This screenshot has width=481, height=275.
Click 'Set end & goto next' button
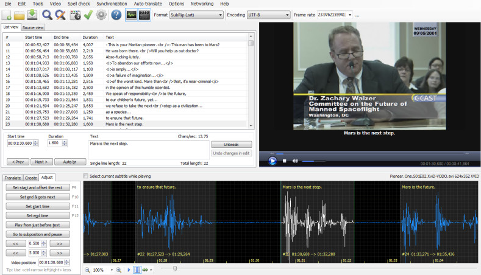click(37, 197)
